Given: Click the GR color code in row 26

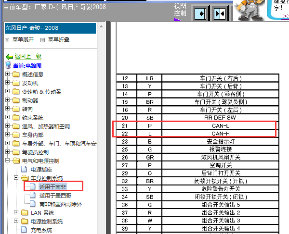Looking at the screenshot, I should pyautogui.click(x=149, y=158).
